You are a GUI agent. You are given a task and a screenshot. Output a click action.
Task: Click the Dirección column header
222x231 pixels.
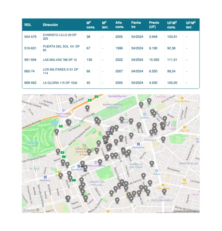point(50,25)
